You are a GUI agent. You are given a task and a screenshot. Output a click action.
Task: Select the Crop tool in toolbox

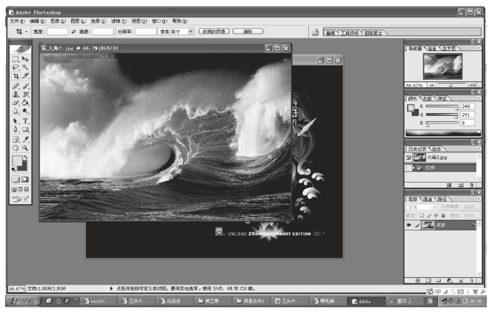[15, 76]
